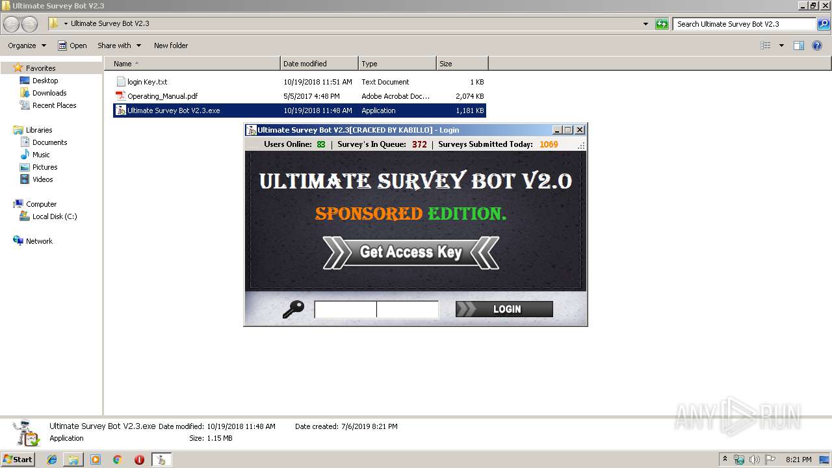This screenshot has width=832, height=468.
Task: Close the Ultimate Survey Bot login window
Action: pyautogui.click(x=580, y=130)
